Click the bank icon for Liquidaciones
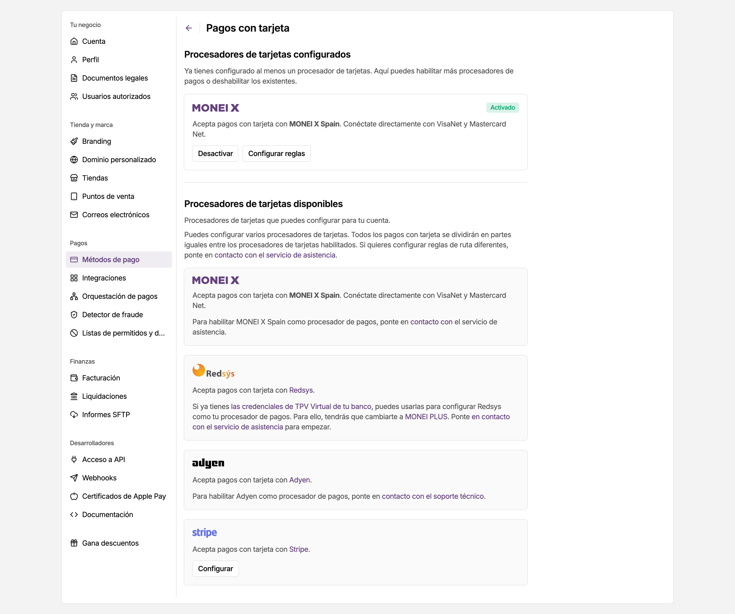The image size is (735, 614). point(74,396)
